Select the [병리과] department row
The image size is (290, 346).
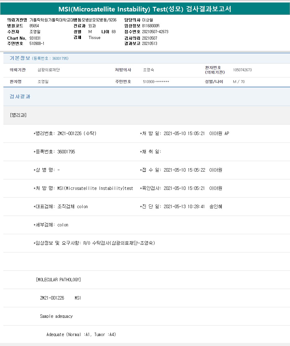(18, 115)
